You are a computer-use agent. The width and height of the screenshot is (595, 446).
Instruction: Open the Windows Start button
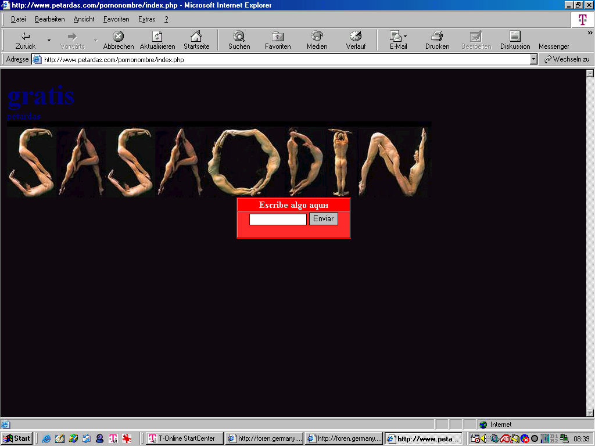coord(17,438)
